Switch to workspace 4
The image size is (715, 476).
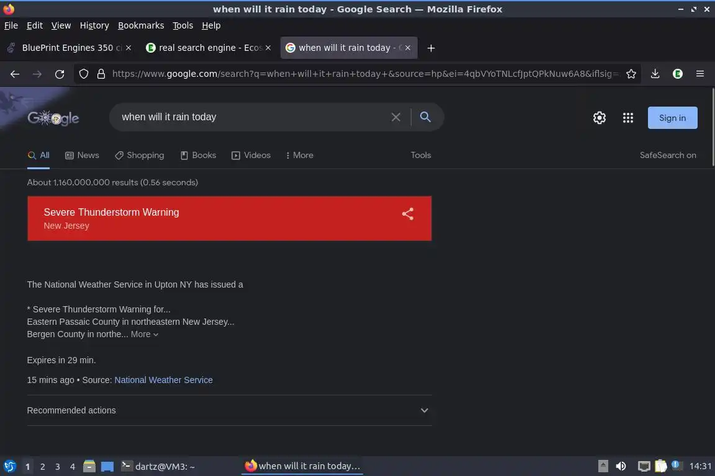(x=73, y=467)
